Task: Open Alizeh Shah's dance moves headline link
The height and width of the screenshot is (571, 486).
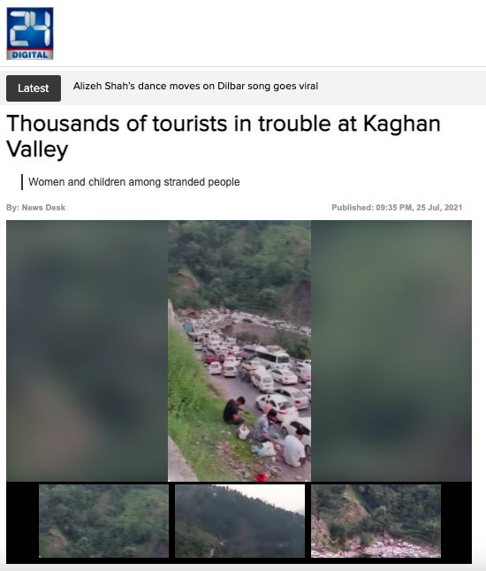Action: pyautogui.click(x=195, y=86)
